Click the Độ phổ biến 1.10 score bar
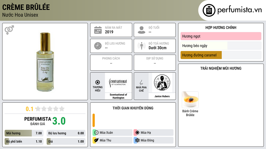 click(x=24, y=141)
